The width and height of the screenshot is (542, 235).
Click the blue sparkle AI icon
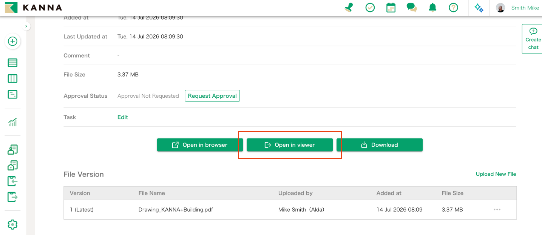(x=479, y=8)
